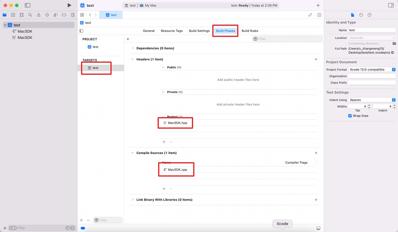Viewport: 398px width, 232px height.
Task: Expand Link Binary With Libraries section
Action: tap(132, 200)
